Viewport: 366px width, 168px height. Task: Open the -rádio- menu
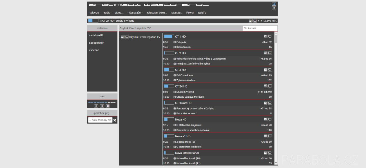(107, 13)
